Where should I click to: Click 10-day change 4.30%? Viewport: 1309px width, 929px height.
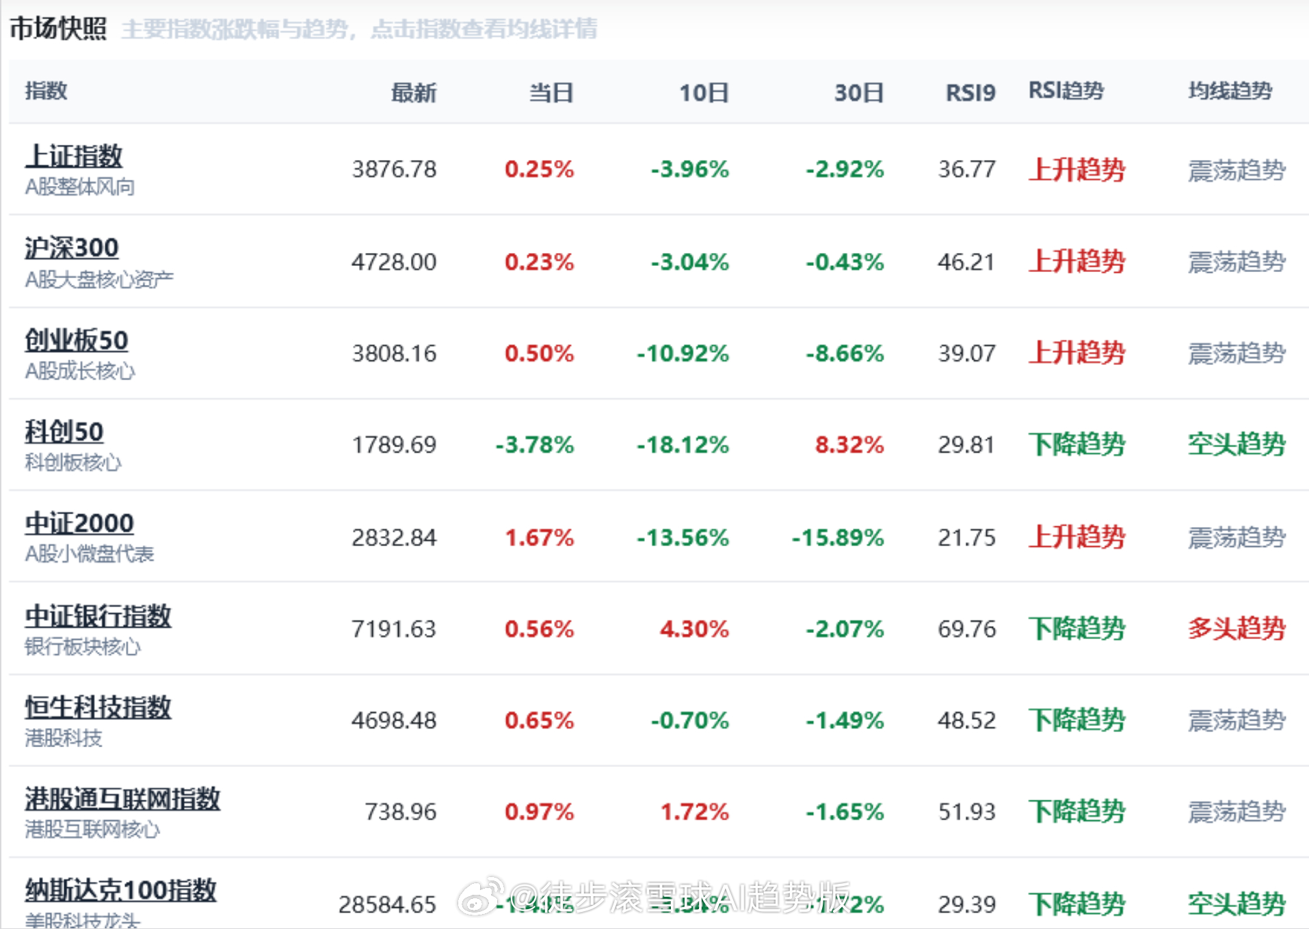pos(694,629)
